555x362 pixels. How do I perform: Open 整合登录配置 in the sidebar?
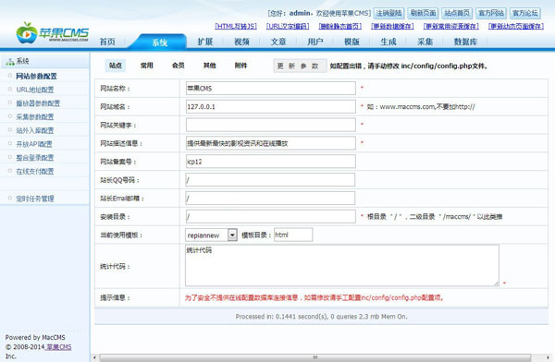click(x=35, y=158)
